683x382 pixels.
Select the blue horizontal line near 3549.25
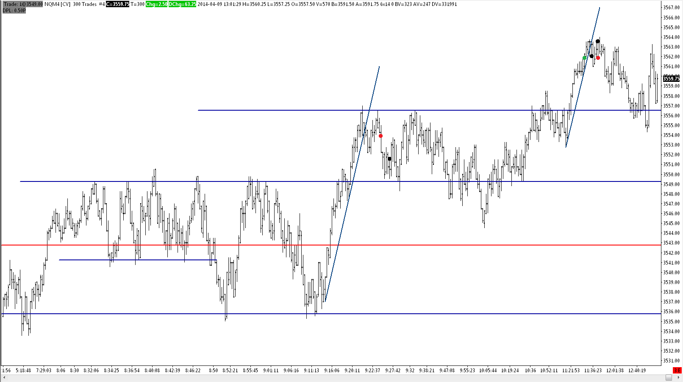[340, 181]
